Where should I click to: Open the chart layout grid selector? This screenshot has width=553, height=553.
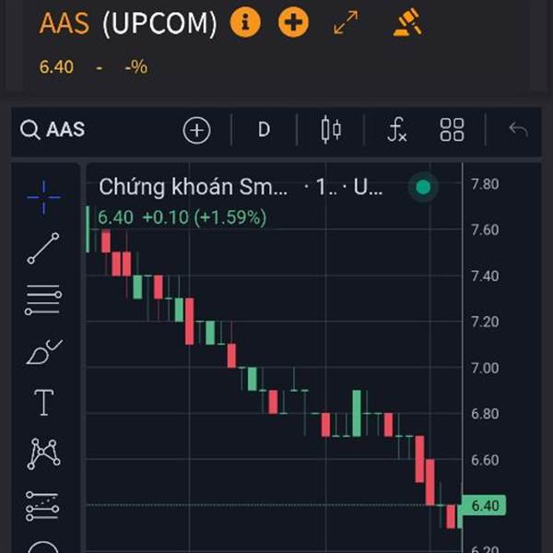point(452,130)
